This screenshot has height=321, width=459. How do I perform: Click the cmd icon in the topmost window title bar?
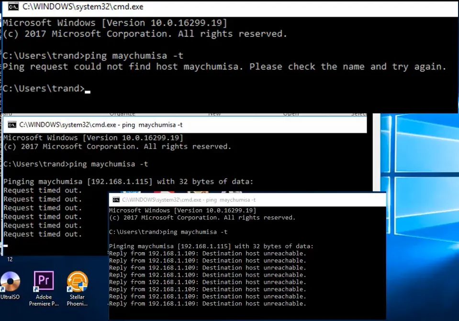click(14, 7)
